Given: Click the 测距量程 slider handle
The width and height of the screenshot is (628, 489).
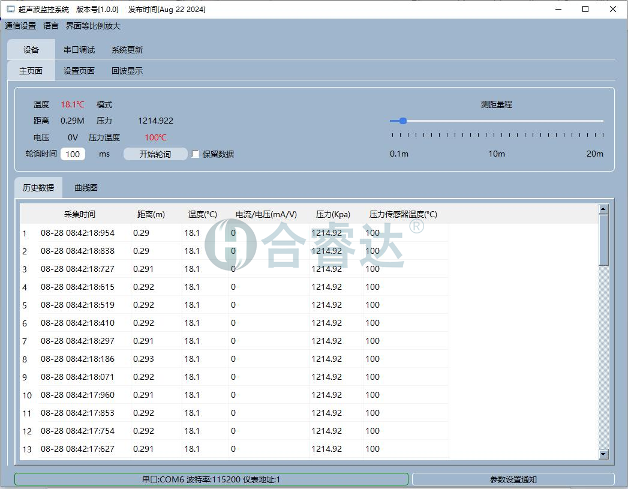Looking at the screenshot, I should click(403, 121).
